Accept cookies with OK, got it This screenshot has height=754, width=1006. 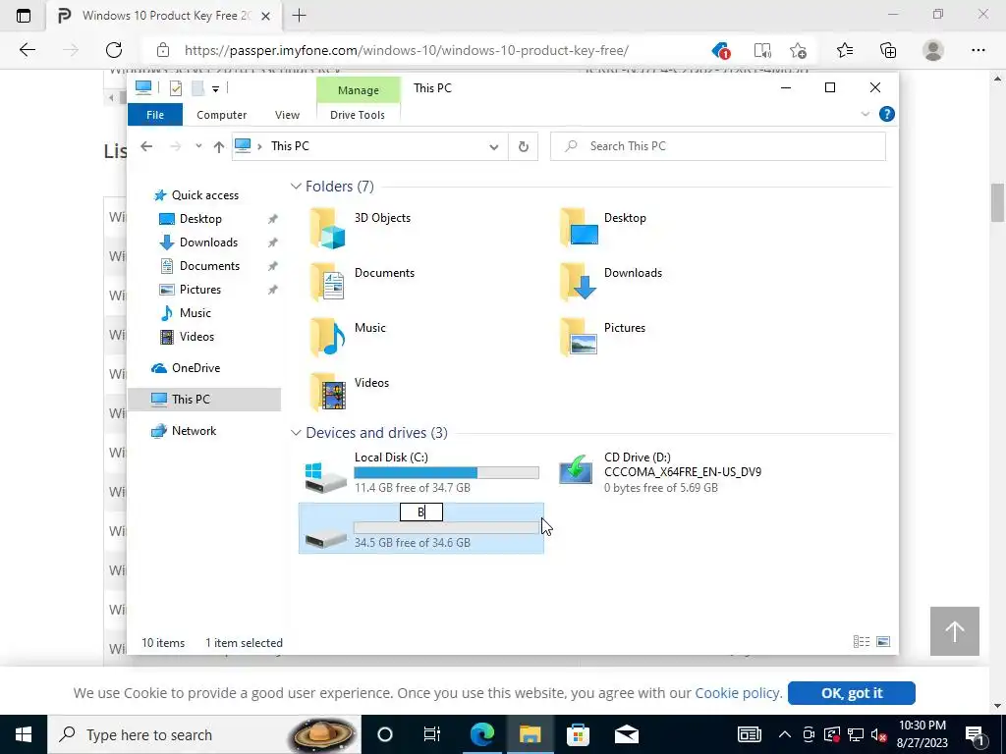(852, 693)
